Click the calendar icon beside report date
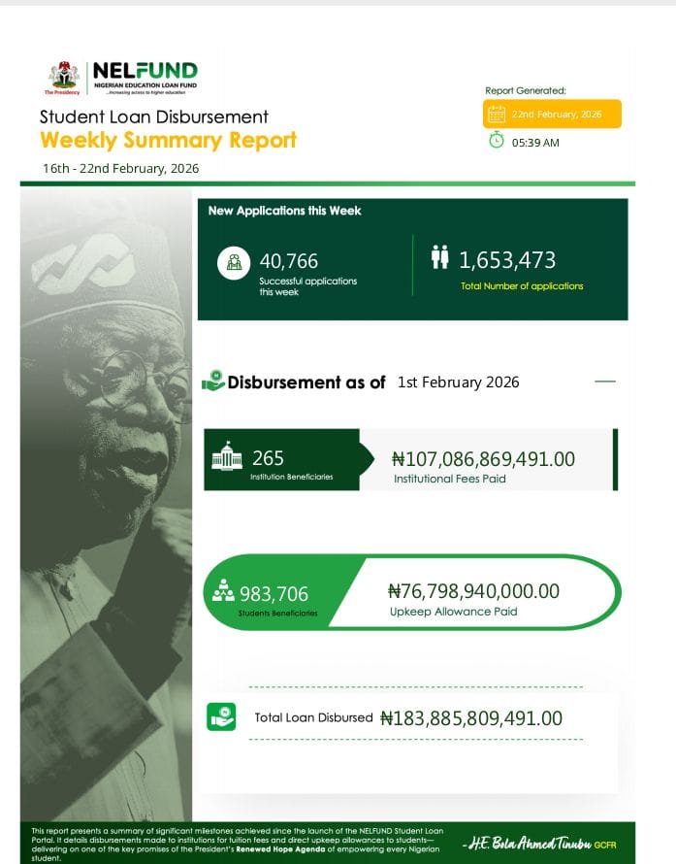Viewport: 676px width, 864px height. pos(497,114)
